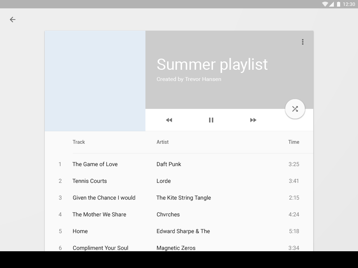
Task: Tap the back arrow icon
Action: click(13, 20)
